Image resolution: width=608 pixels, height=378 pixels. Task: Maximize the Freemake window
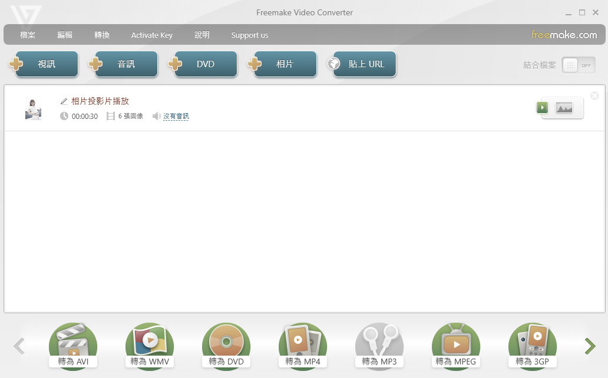pos(582,12)
